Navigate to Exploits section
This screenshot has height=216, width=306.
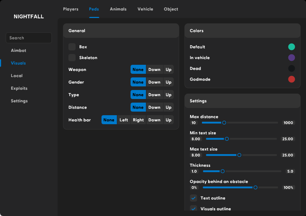[19, 88]
